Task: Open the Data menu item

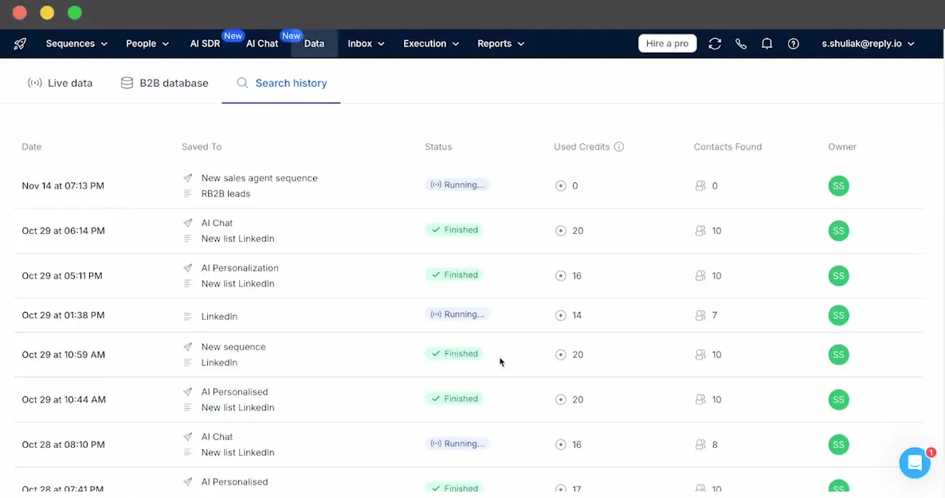Action: pos(314,44)
